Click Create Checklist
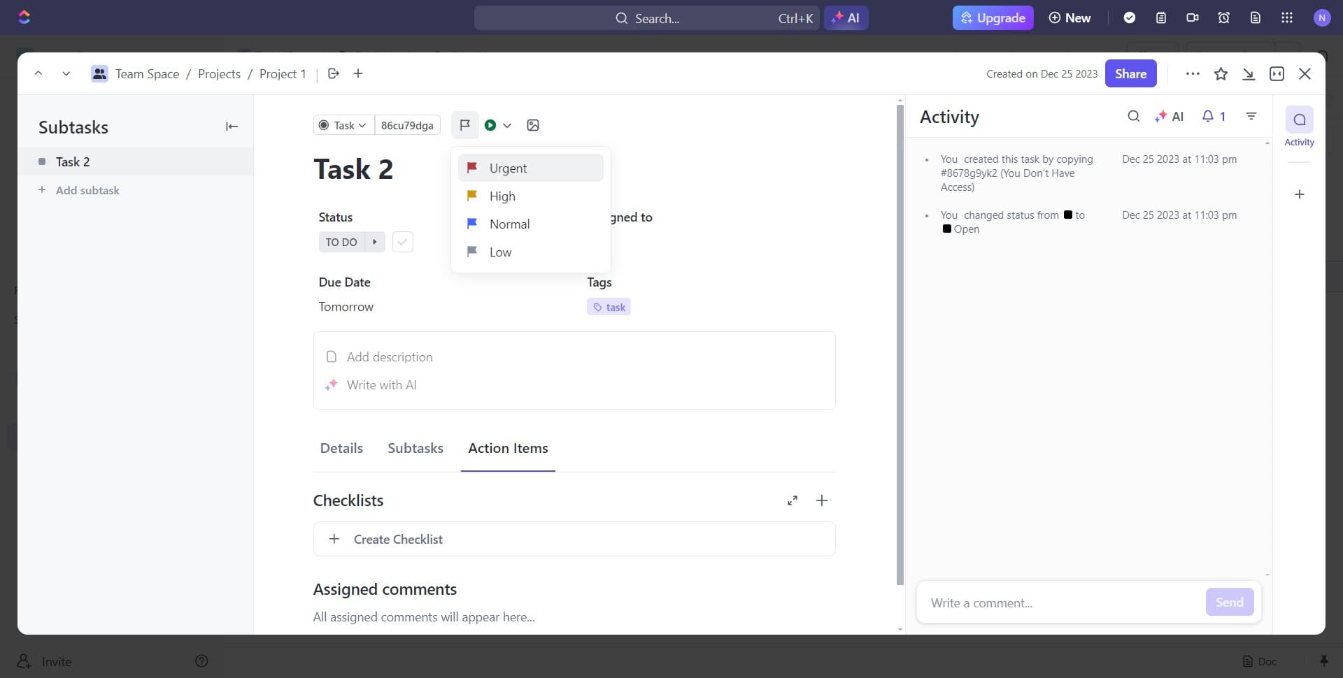This screenshot has width=1343, height=678. pyautogui.click(x=397, y=539)
